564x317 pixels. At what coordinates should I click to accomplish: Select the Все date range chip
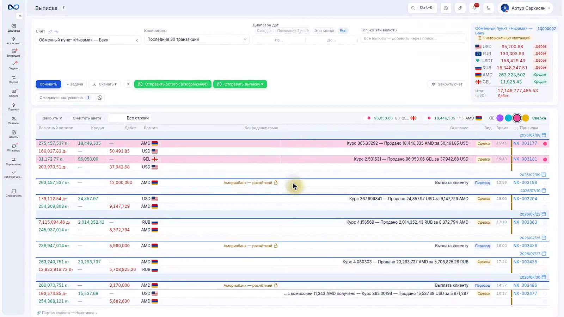[x=343, y=31]
